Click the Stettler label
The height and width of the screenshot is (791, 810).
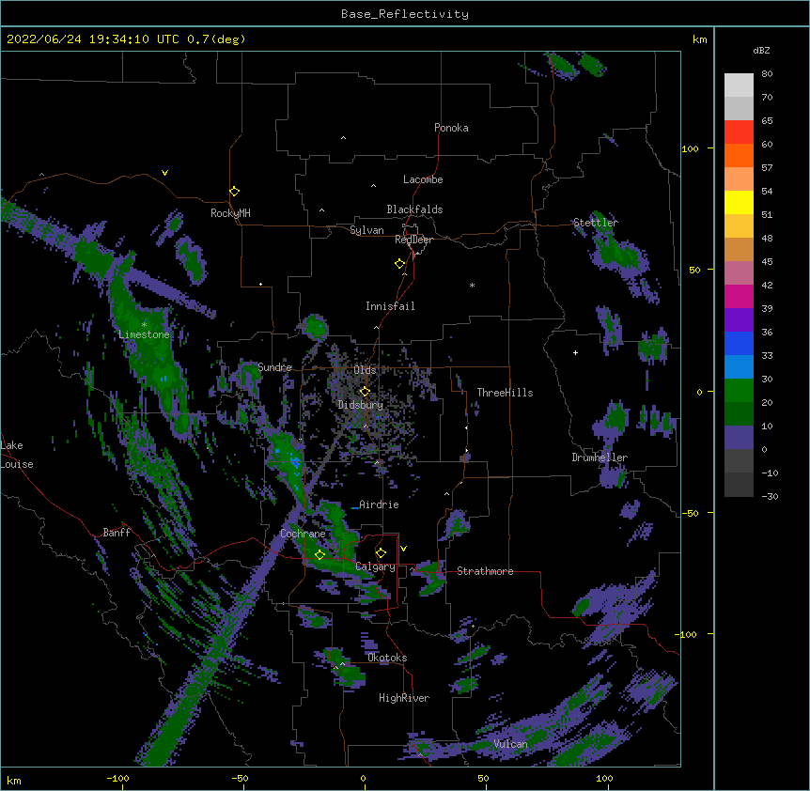click(595, 223)
